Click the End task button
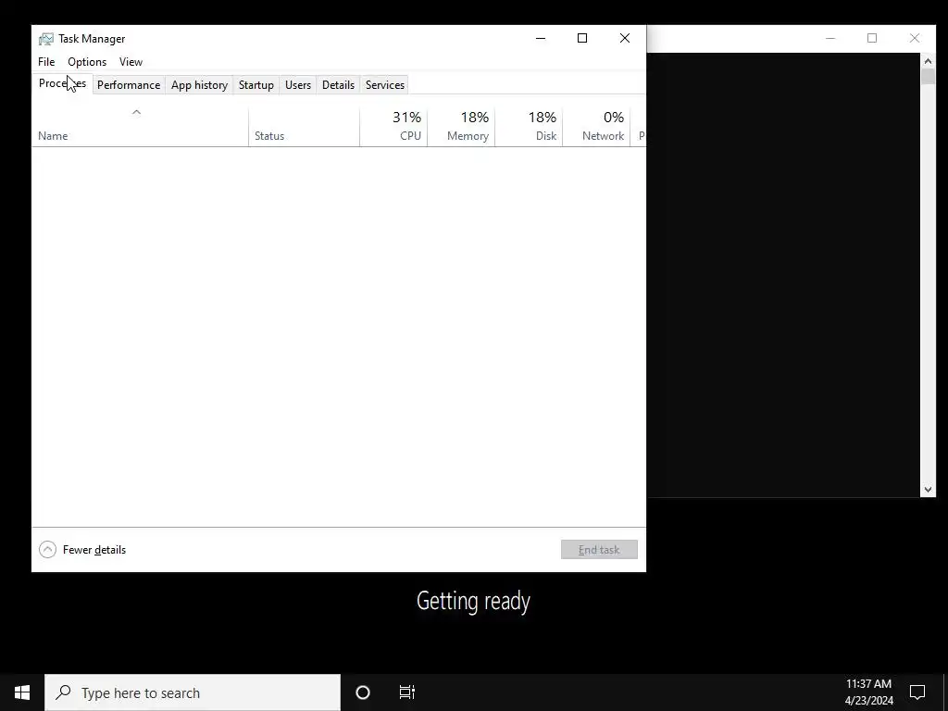Viewport: 948px width, 711px height. (x=599, y=550)
